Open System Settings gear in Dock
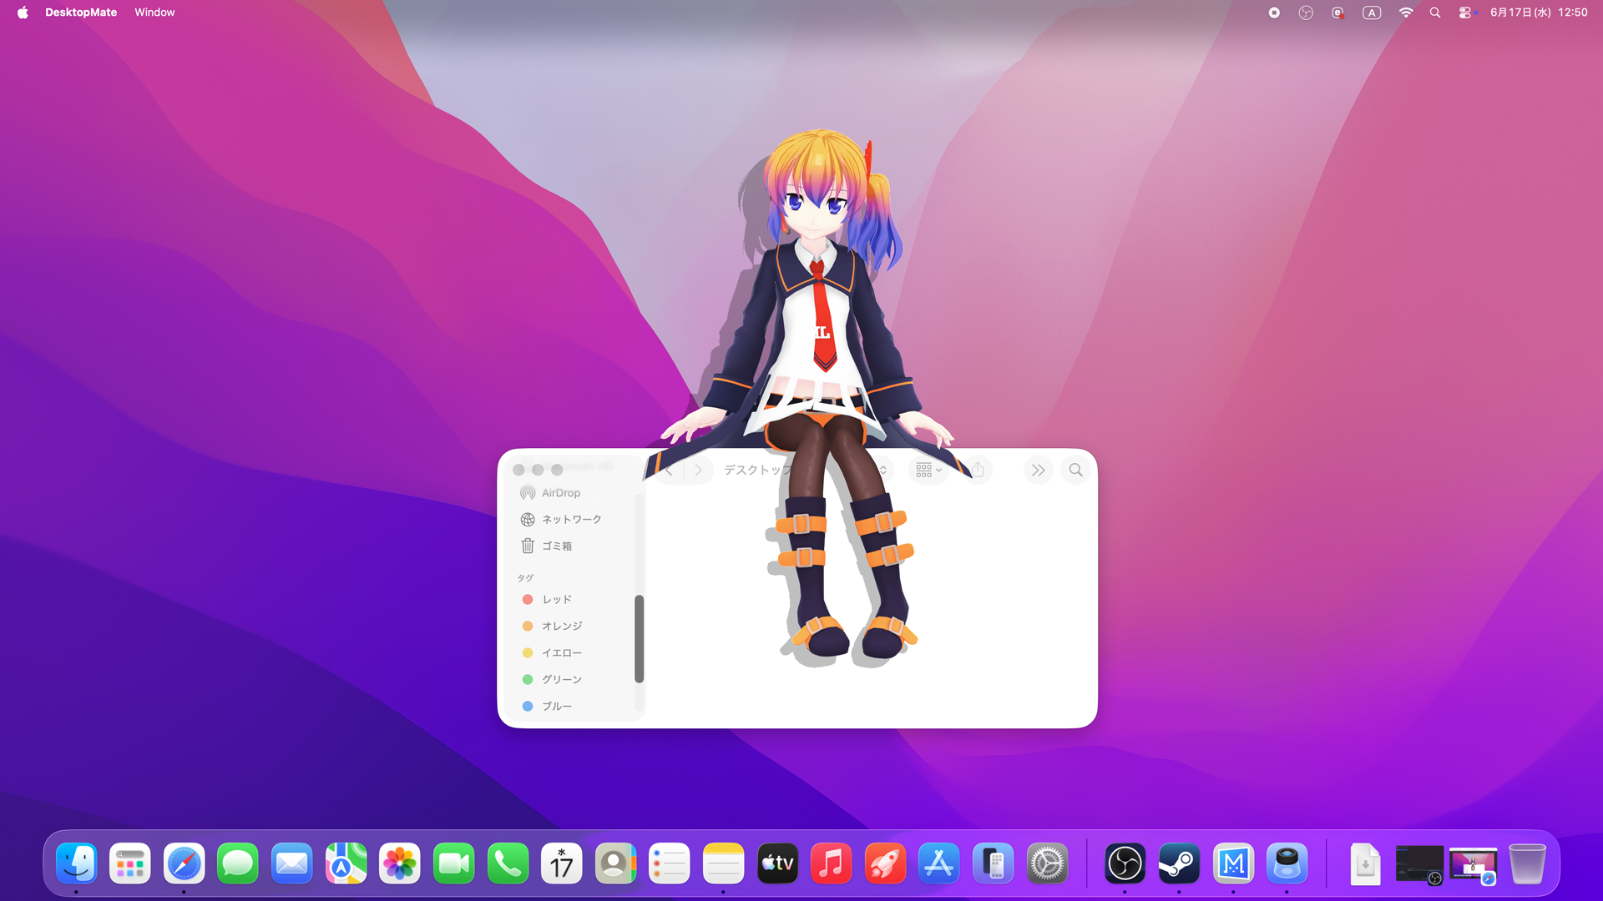The image size is (1603, 901). click(x=1047, y=863)
